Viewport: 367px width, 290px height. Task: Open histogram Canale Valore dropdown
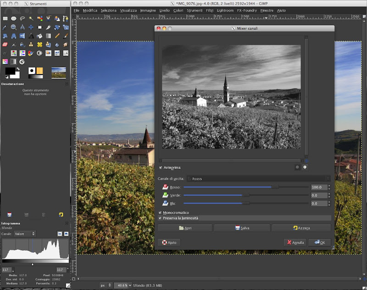click(25, 234)
